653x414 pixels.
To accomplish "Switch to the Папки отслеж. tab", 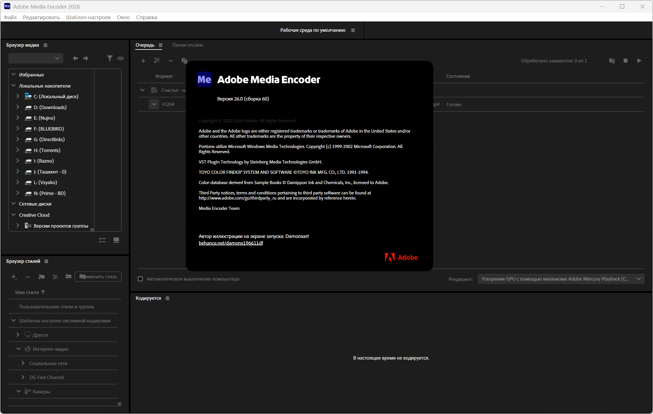I will click(188, 45).
